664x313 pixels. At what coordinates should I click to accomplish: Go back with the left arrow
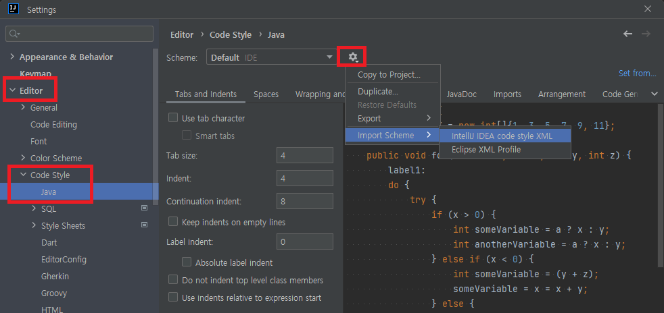tap(627, 34)
